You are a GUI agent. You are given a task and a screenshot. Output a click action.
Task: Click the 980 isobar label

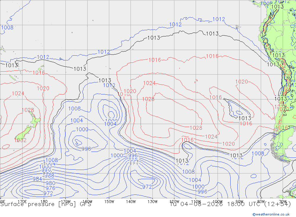[50, 183]
